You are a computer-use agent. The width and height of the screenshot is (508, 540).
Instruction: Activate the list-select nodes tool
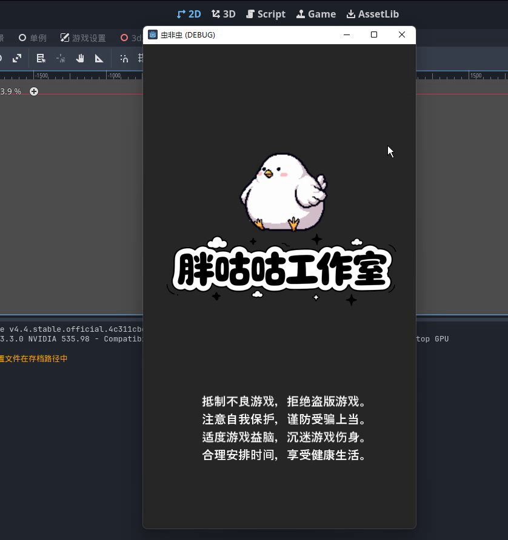41,59
